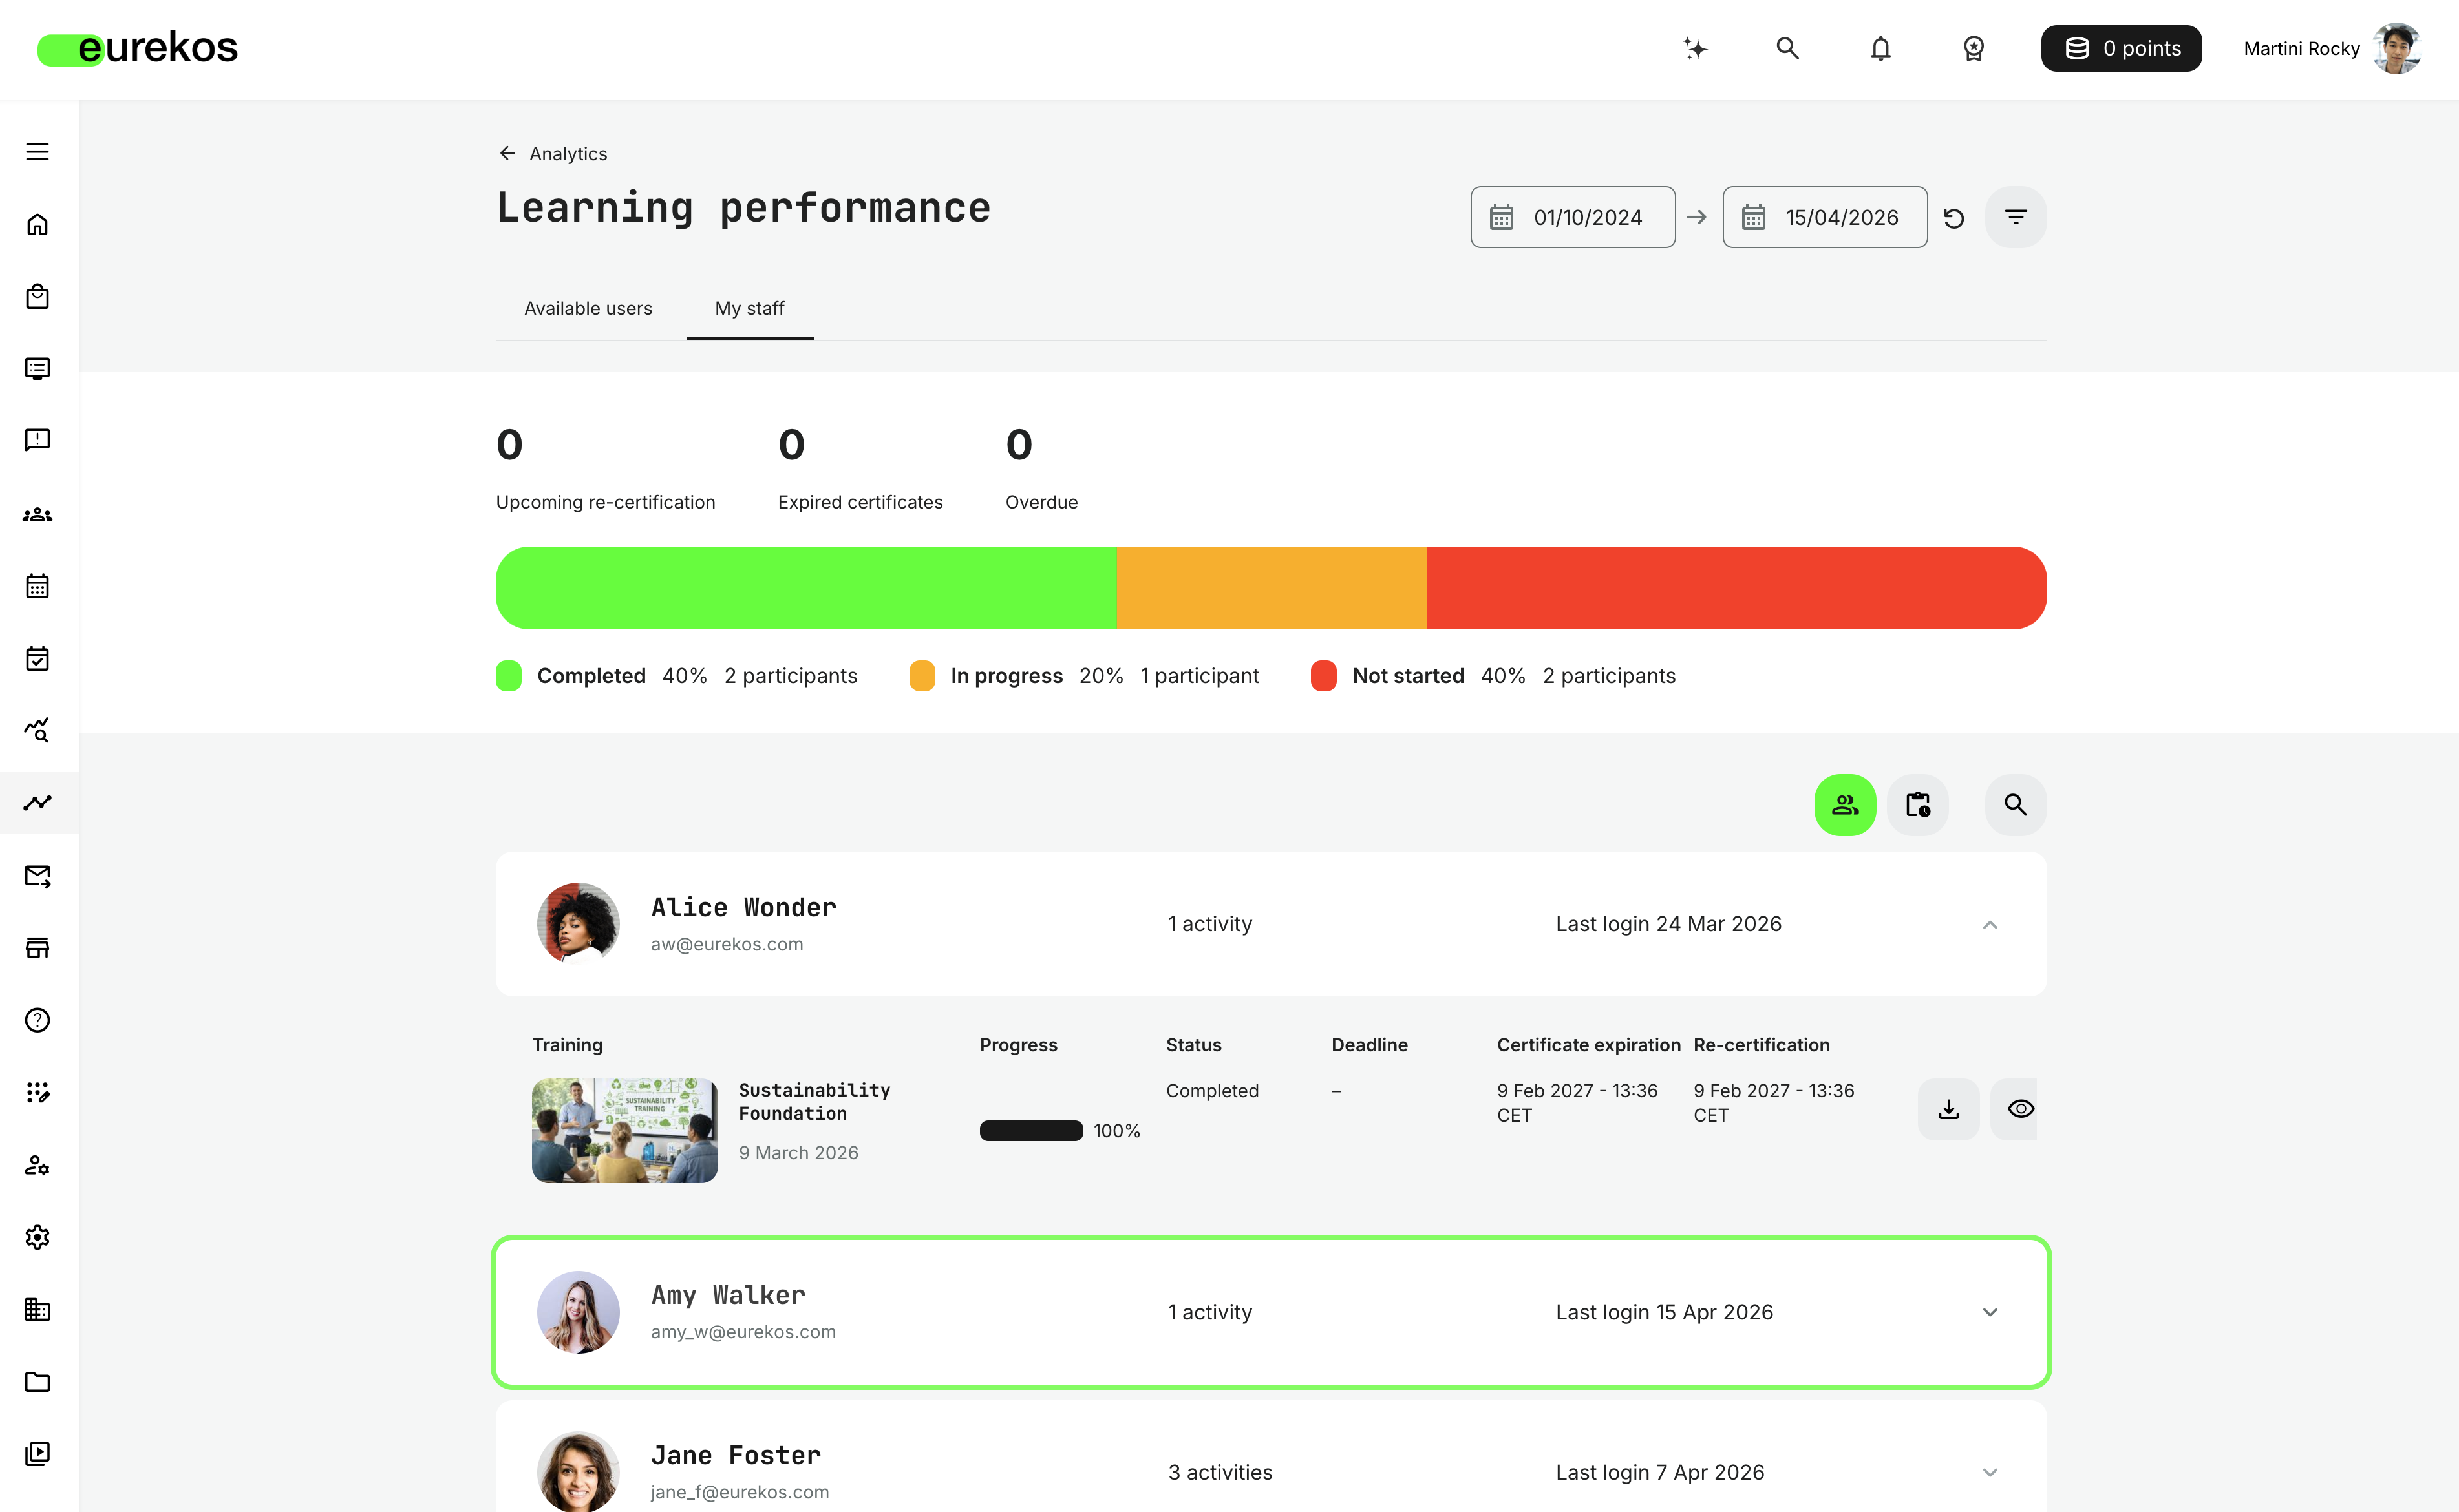
Task: Click amy_w@eurekos.com email
Action: [742, 1332]
